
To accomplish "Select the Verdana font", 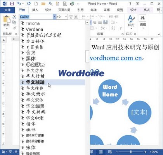I will coord(52,29).
